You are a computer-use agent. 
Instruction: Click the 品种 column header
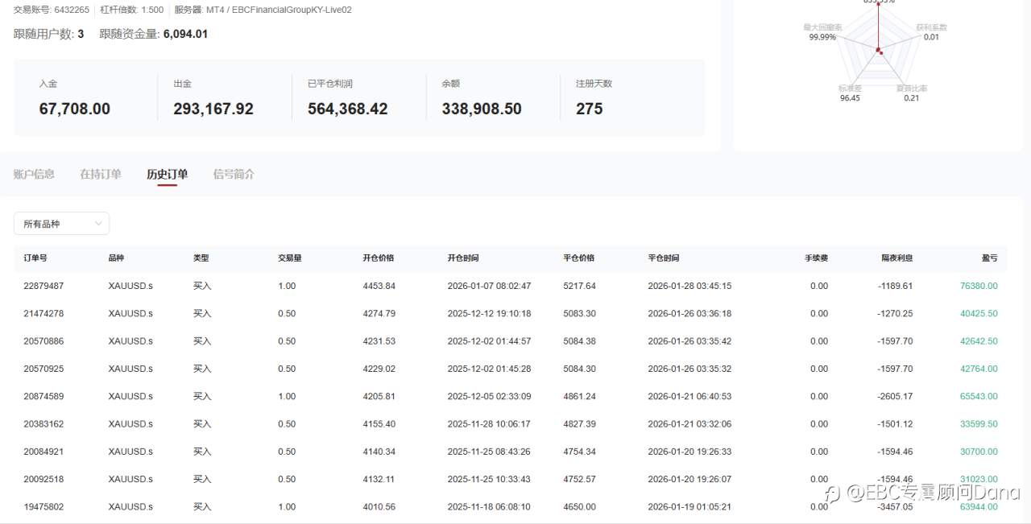(116, 258)
